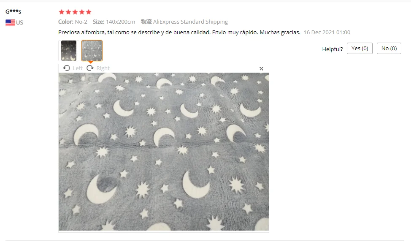411x242 pixels.
Task: Click the first red star of the rating
Action: (62, 12)
